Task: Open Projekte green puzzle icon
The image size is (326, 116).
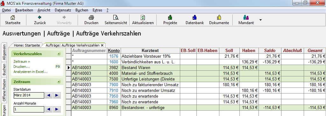Action: click(x=170, y=17)
